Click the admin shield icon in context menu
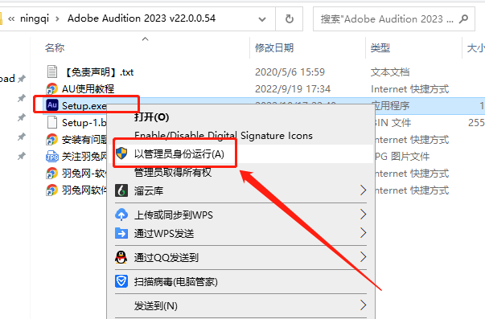This screenshot has height=319, width=485. (x=121, y=153)
